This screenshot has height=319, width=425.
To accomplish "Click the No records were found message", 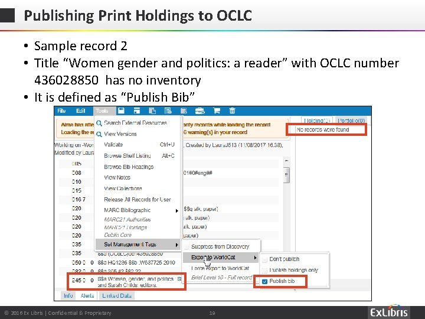I will pos(322,129).
